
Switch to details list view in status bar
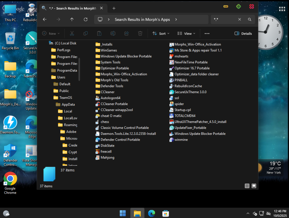tap(247, 186)
